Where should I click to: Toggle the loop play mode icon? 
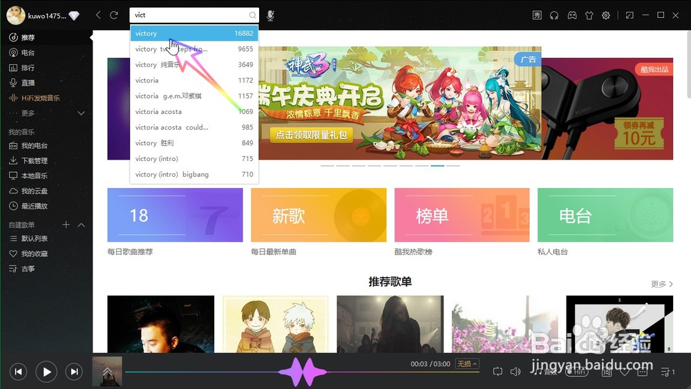click(x=498, y=372)
